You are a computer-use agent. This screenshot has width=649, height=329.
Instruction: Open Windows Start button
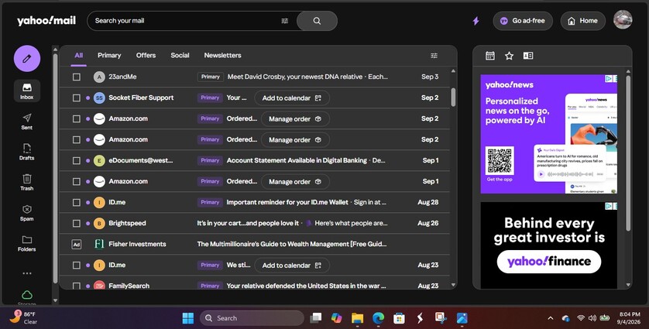(x=188, y=318)
